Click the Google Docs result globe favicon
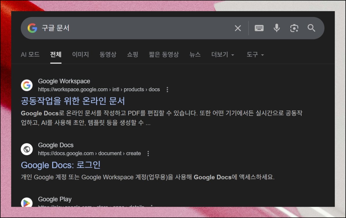The image size is (346, 218). point(27,149)
